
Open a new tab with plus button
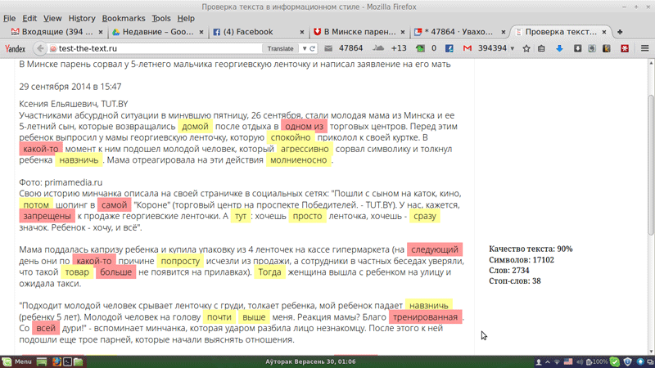[x=620, y=32]
